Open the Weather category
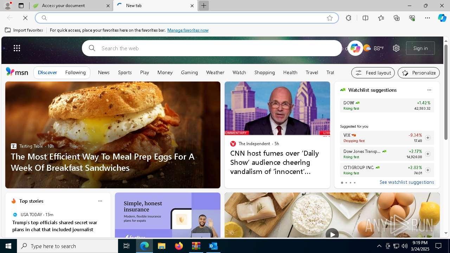 click(215, 72)
